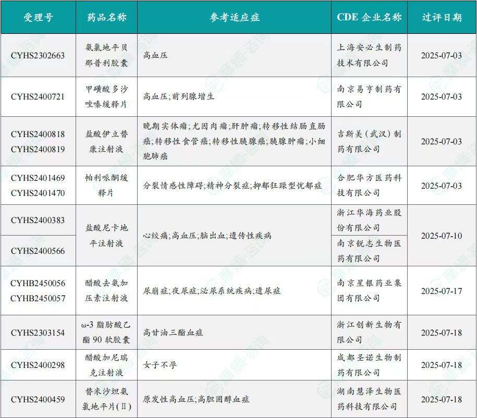Screen dimensions: 477x418
Task: Click the CDE 企业名称 column header
Action: click(369, 17)
